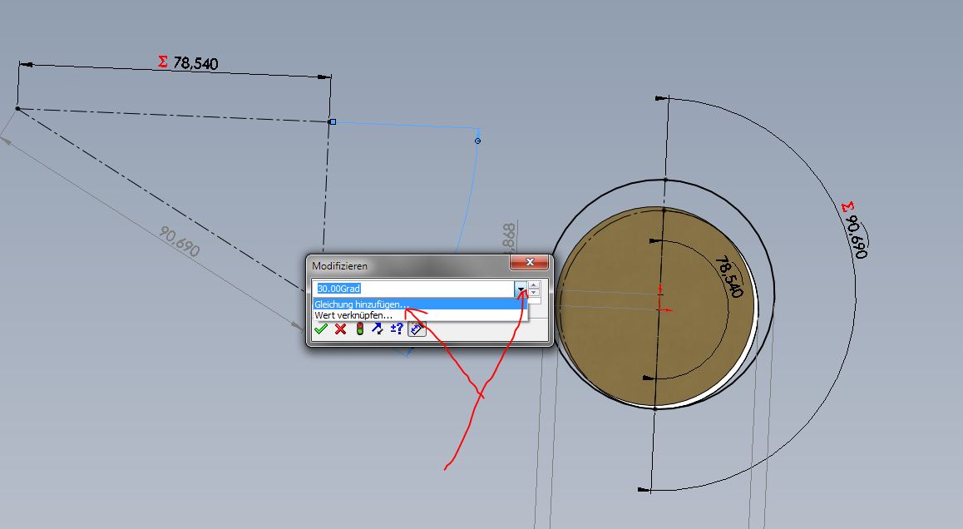Screen dimensions: 963x529
Task: Open the dropdown arrow of the value field
Action: 521,289
